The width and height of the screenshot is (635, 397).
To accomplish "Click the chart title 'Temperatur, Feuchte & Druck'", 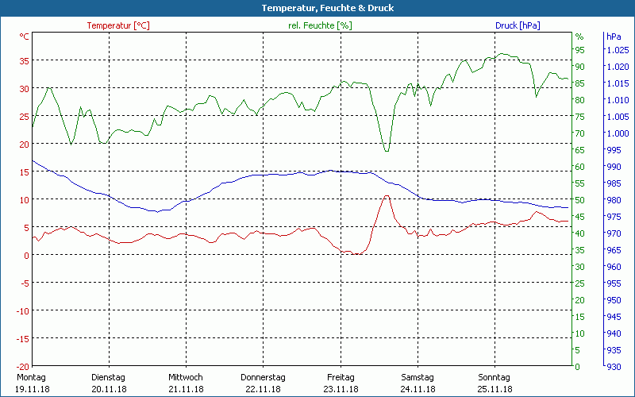I will 327,8.
